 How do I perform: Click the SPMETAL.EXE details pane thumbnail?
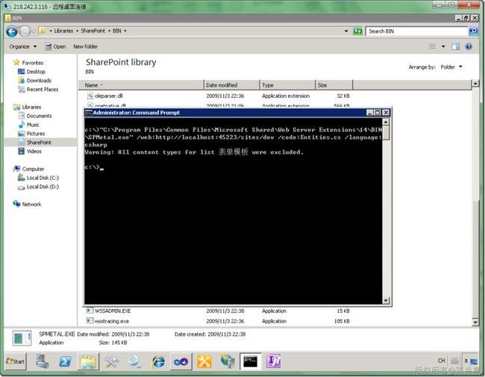tap(22, 338)
